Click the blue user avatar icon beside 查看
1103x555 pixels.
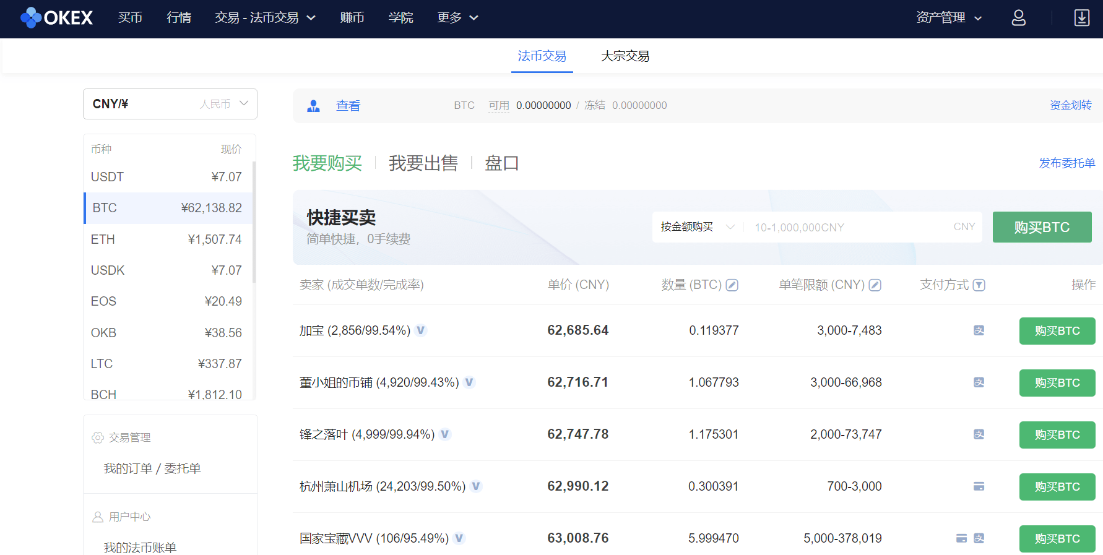point(314,106)
